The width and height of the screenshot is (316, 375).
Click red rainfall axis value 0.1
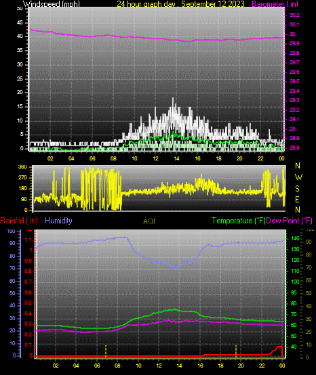tap(28, 345)
